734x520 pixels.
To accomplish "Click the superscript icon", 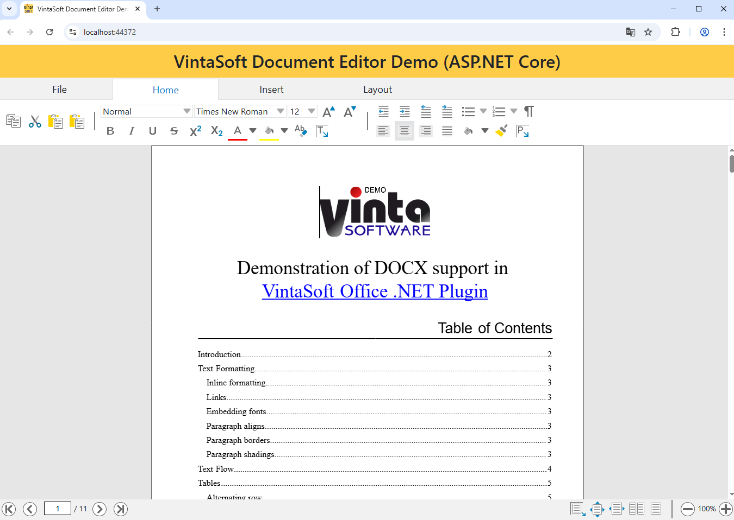I will click(x=196, y=131).
